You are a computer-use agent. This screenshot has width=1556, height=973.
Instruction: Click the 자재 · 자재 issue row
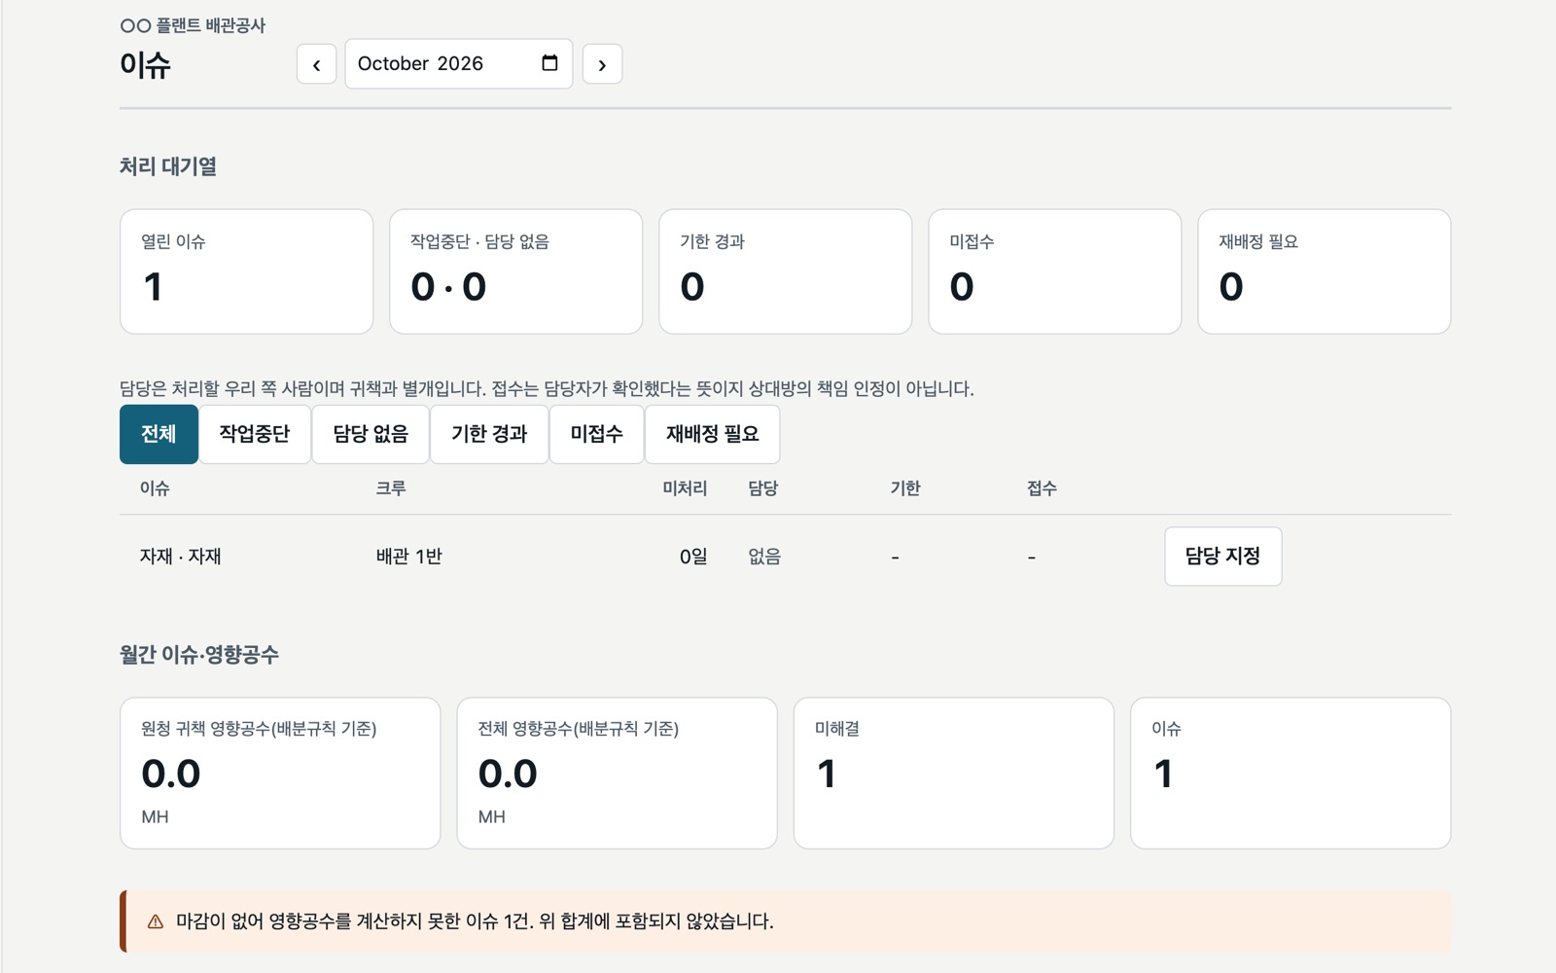click(786, 557)
